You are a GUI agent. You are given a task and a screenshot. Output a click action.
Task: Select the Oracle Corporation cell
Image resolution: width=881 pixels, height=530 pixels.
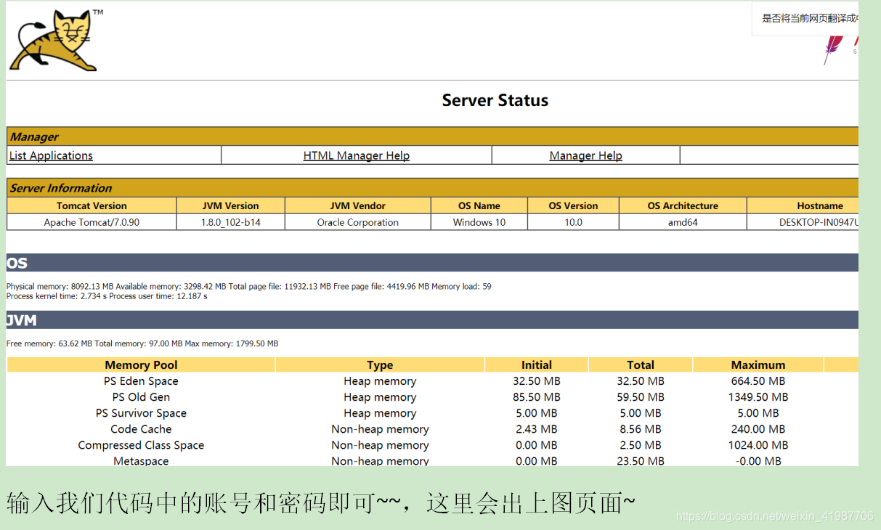click(358, 222)
